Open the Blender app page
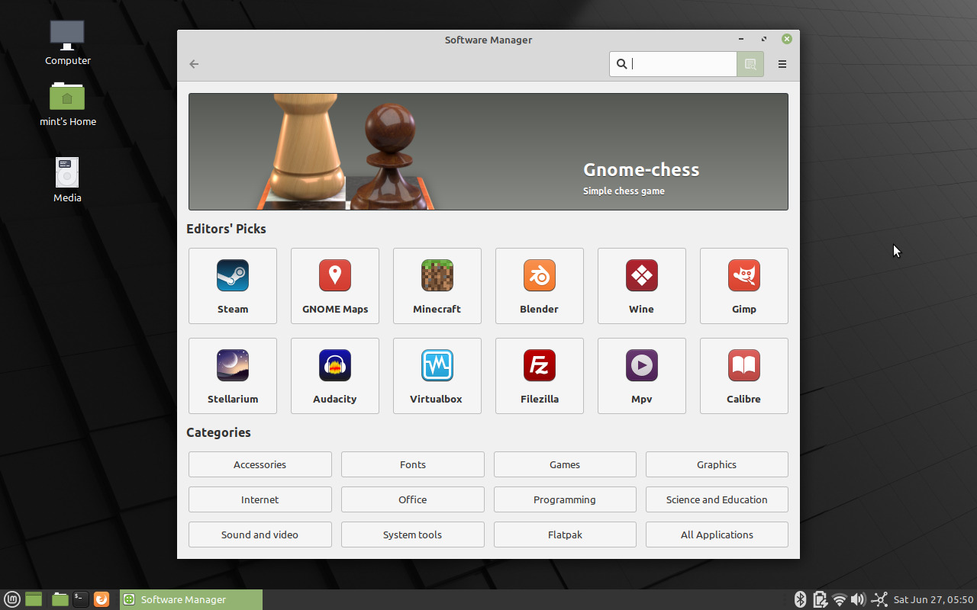The image size is (977, 610). 540,286
